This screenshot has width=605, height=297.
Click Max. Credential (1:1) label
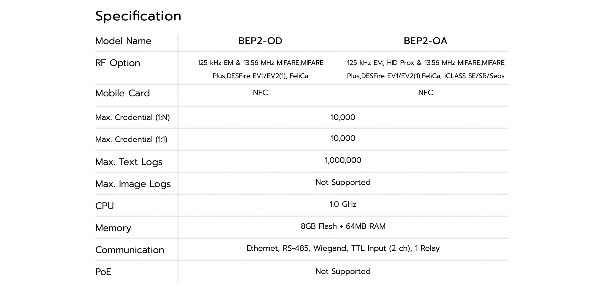[131, 139]
